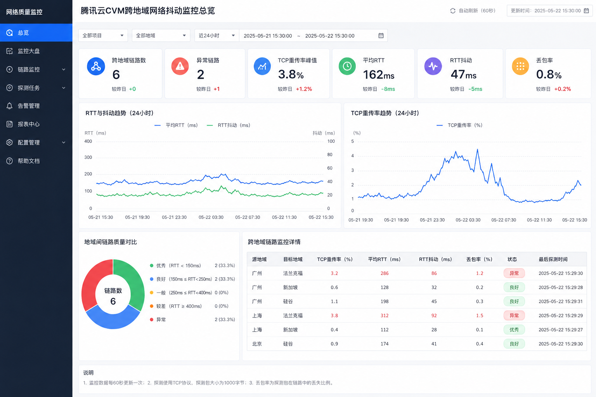Open 监控大盘 from the sidebar

[36, 51]
